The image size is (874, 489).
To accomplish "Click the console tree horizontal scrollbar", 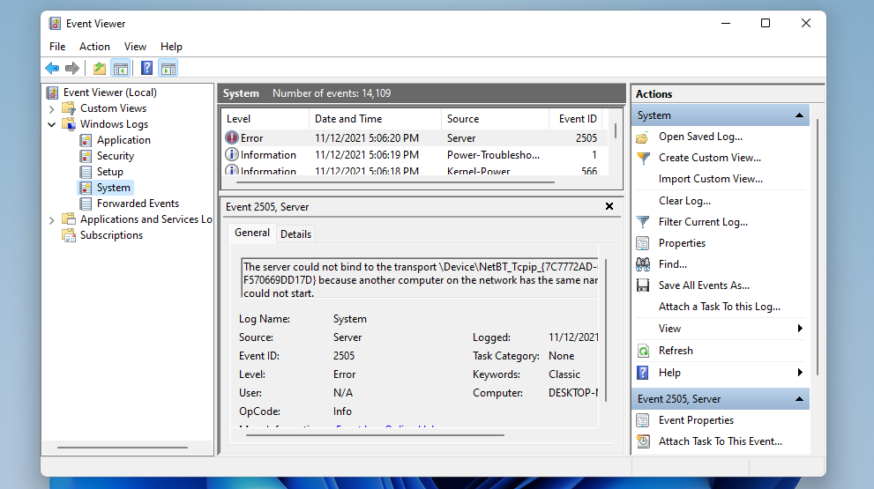I will [x=123, y=448].
